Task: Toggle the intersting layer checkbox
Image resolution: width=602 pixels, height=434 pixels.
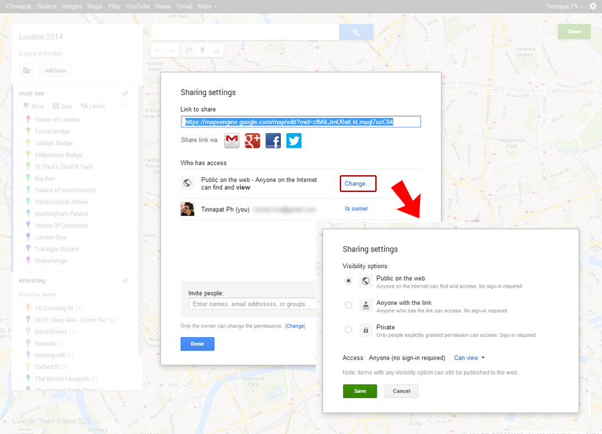Action: tap(125, 280)
